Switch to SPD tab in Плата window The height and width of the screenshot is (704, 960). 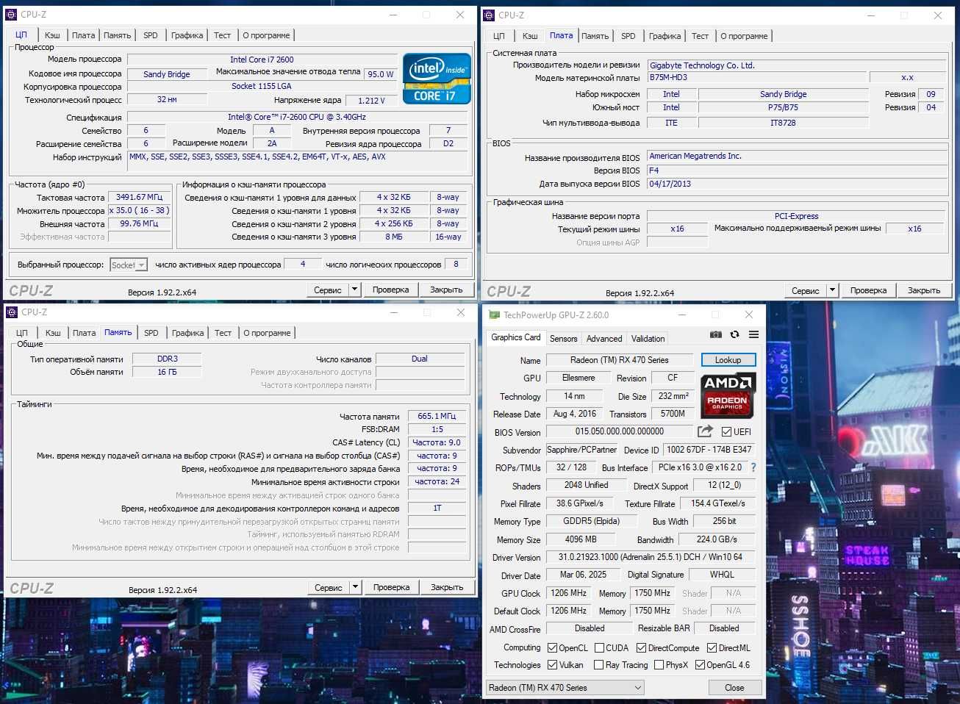[628, 36]
